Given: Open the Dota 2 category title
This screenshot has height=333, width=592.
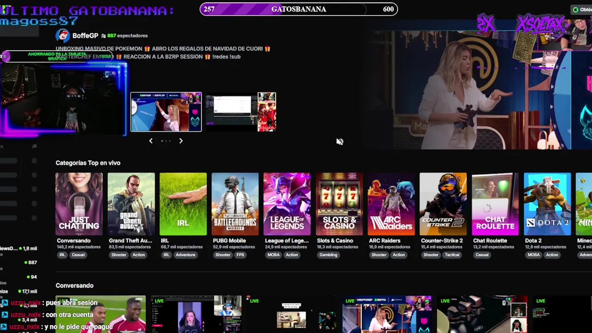Looking at the screenshot, I should coord(533,240).
